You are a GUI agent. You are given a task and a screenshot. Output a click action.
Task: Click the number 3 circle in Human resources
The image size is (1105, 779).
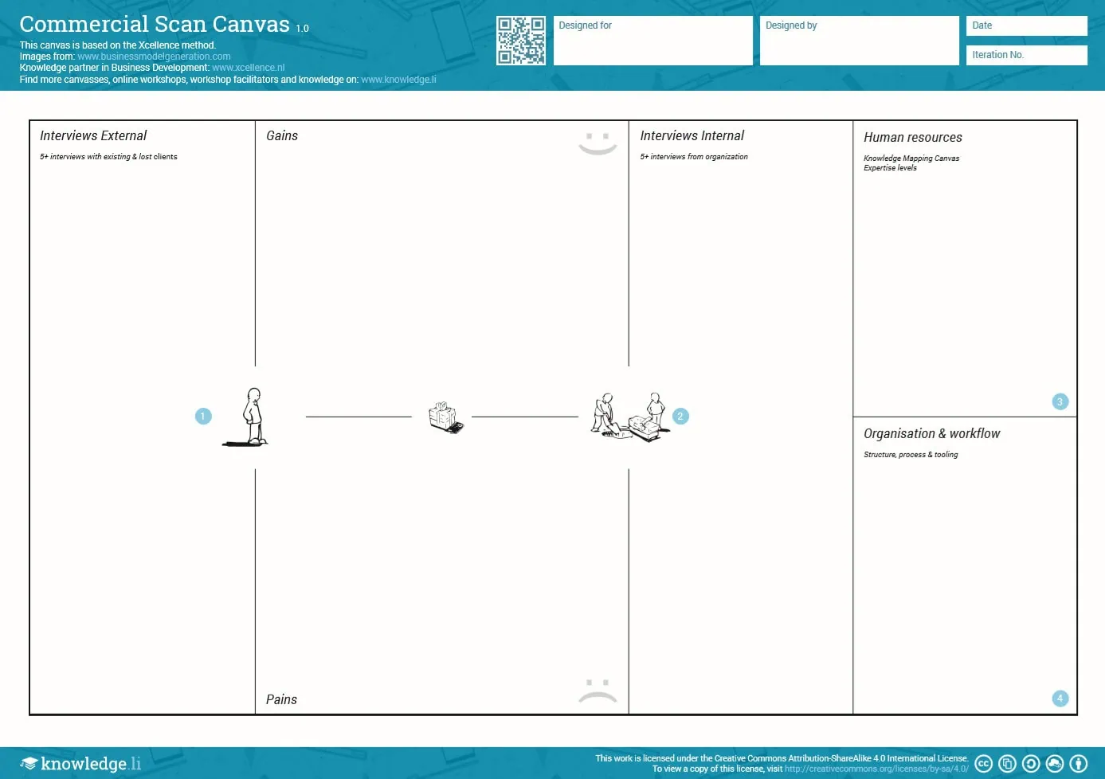[x=1060, y=401]
